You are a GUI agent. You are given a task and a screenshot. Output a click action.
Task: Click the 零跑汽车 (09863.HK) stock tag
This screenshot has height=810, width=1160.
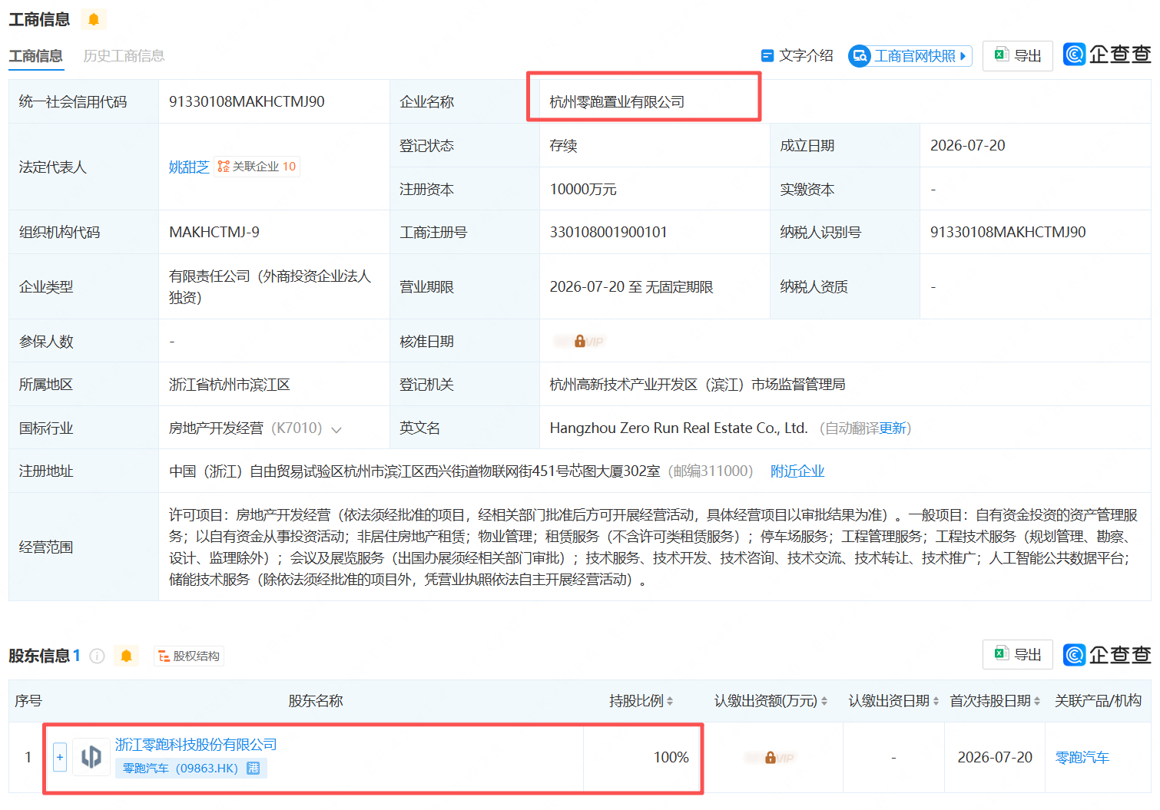click(x=191, y=769)
